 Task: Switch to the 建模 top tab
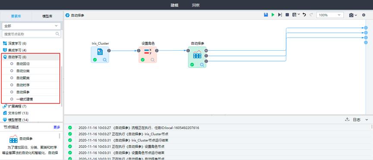point(174,5)
